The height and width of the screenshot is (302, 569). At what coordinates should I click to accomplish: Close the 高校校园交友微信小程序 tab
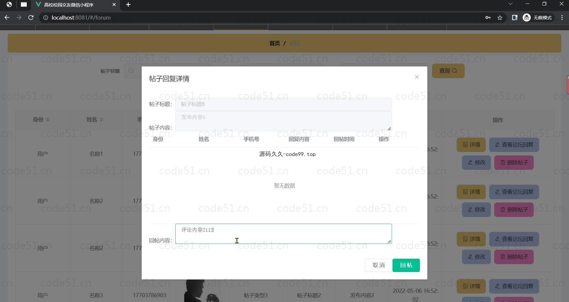tap(114, 4)
